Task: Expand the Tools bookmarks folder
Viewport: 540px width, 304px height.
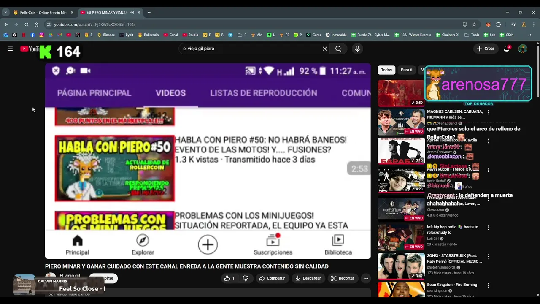Action: point(472,35)
